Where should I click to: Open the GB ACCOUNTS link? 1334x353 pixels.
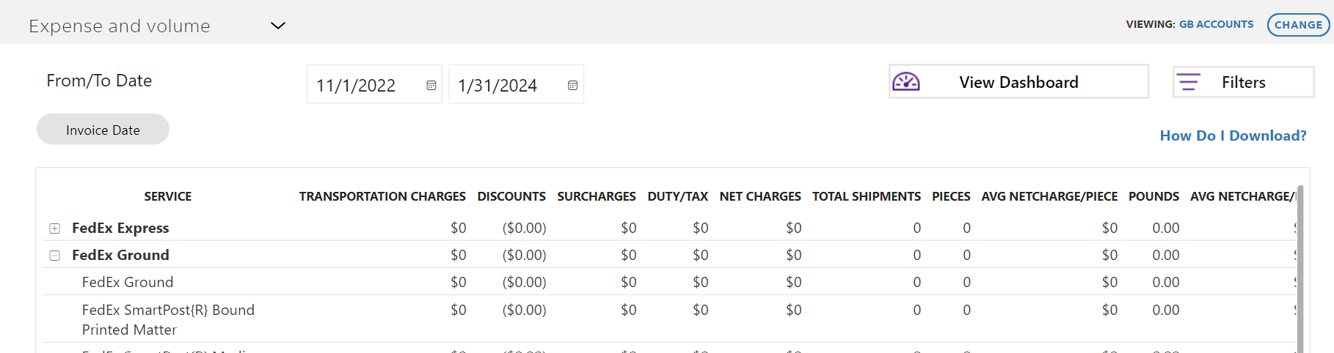tap(1216, 24)
